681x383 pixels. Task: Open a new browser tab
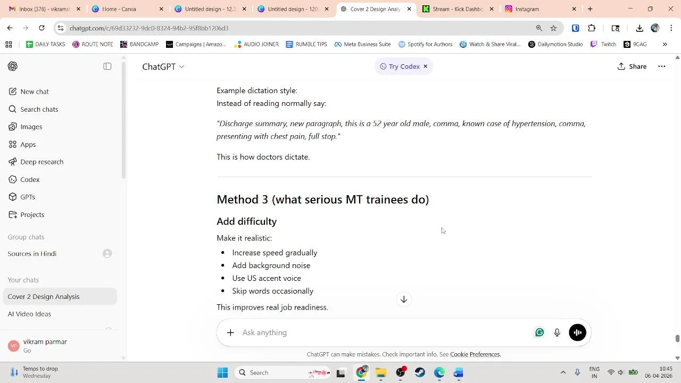point(590,9)
